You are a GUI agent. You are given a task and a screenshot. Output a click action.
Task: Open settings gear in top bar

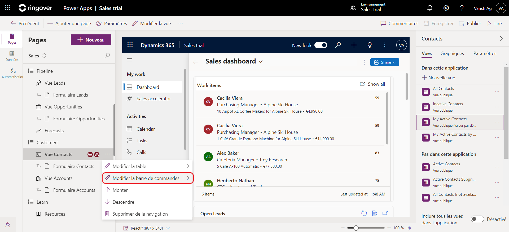(446, 8)
